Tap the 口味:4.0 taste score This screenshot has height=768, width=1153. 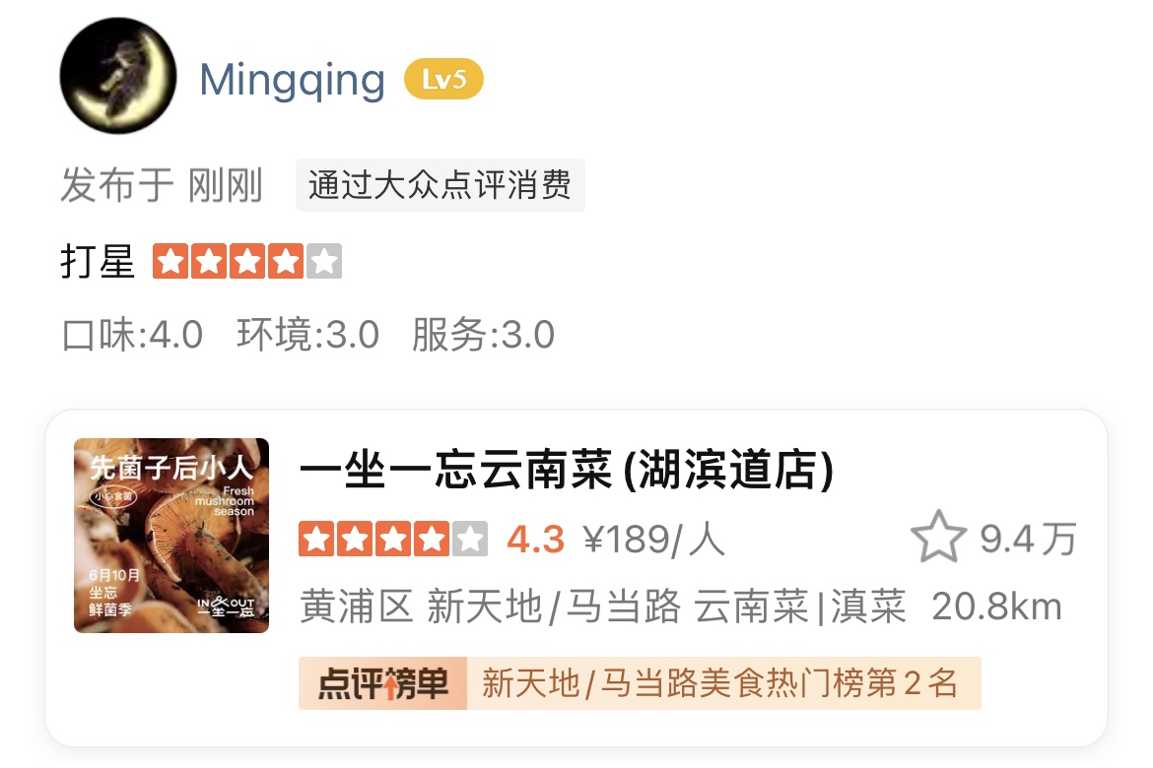coord(132,335)
